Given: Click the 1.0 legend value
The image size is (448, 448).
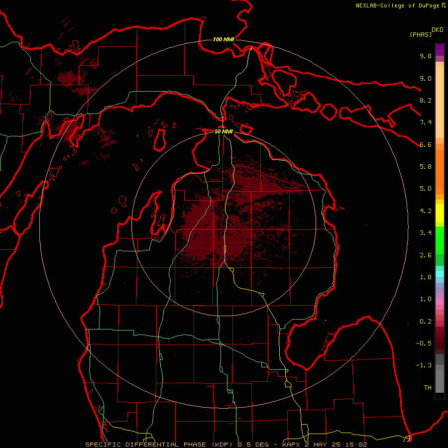Looking at the screenshot, I should (426, 299).
